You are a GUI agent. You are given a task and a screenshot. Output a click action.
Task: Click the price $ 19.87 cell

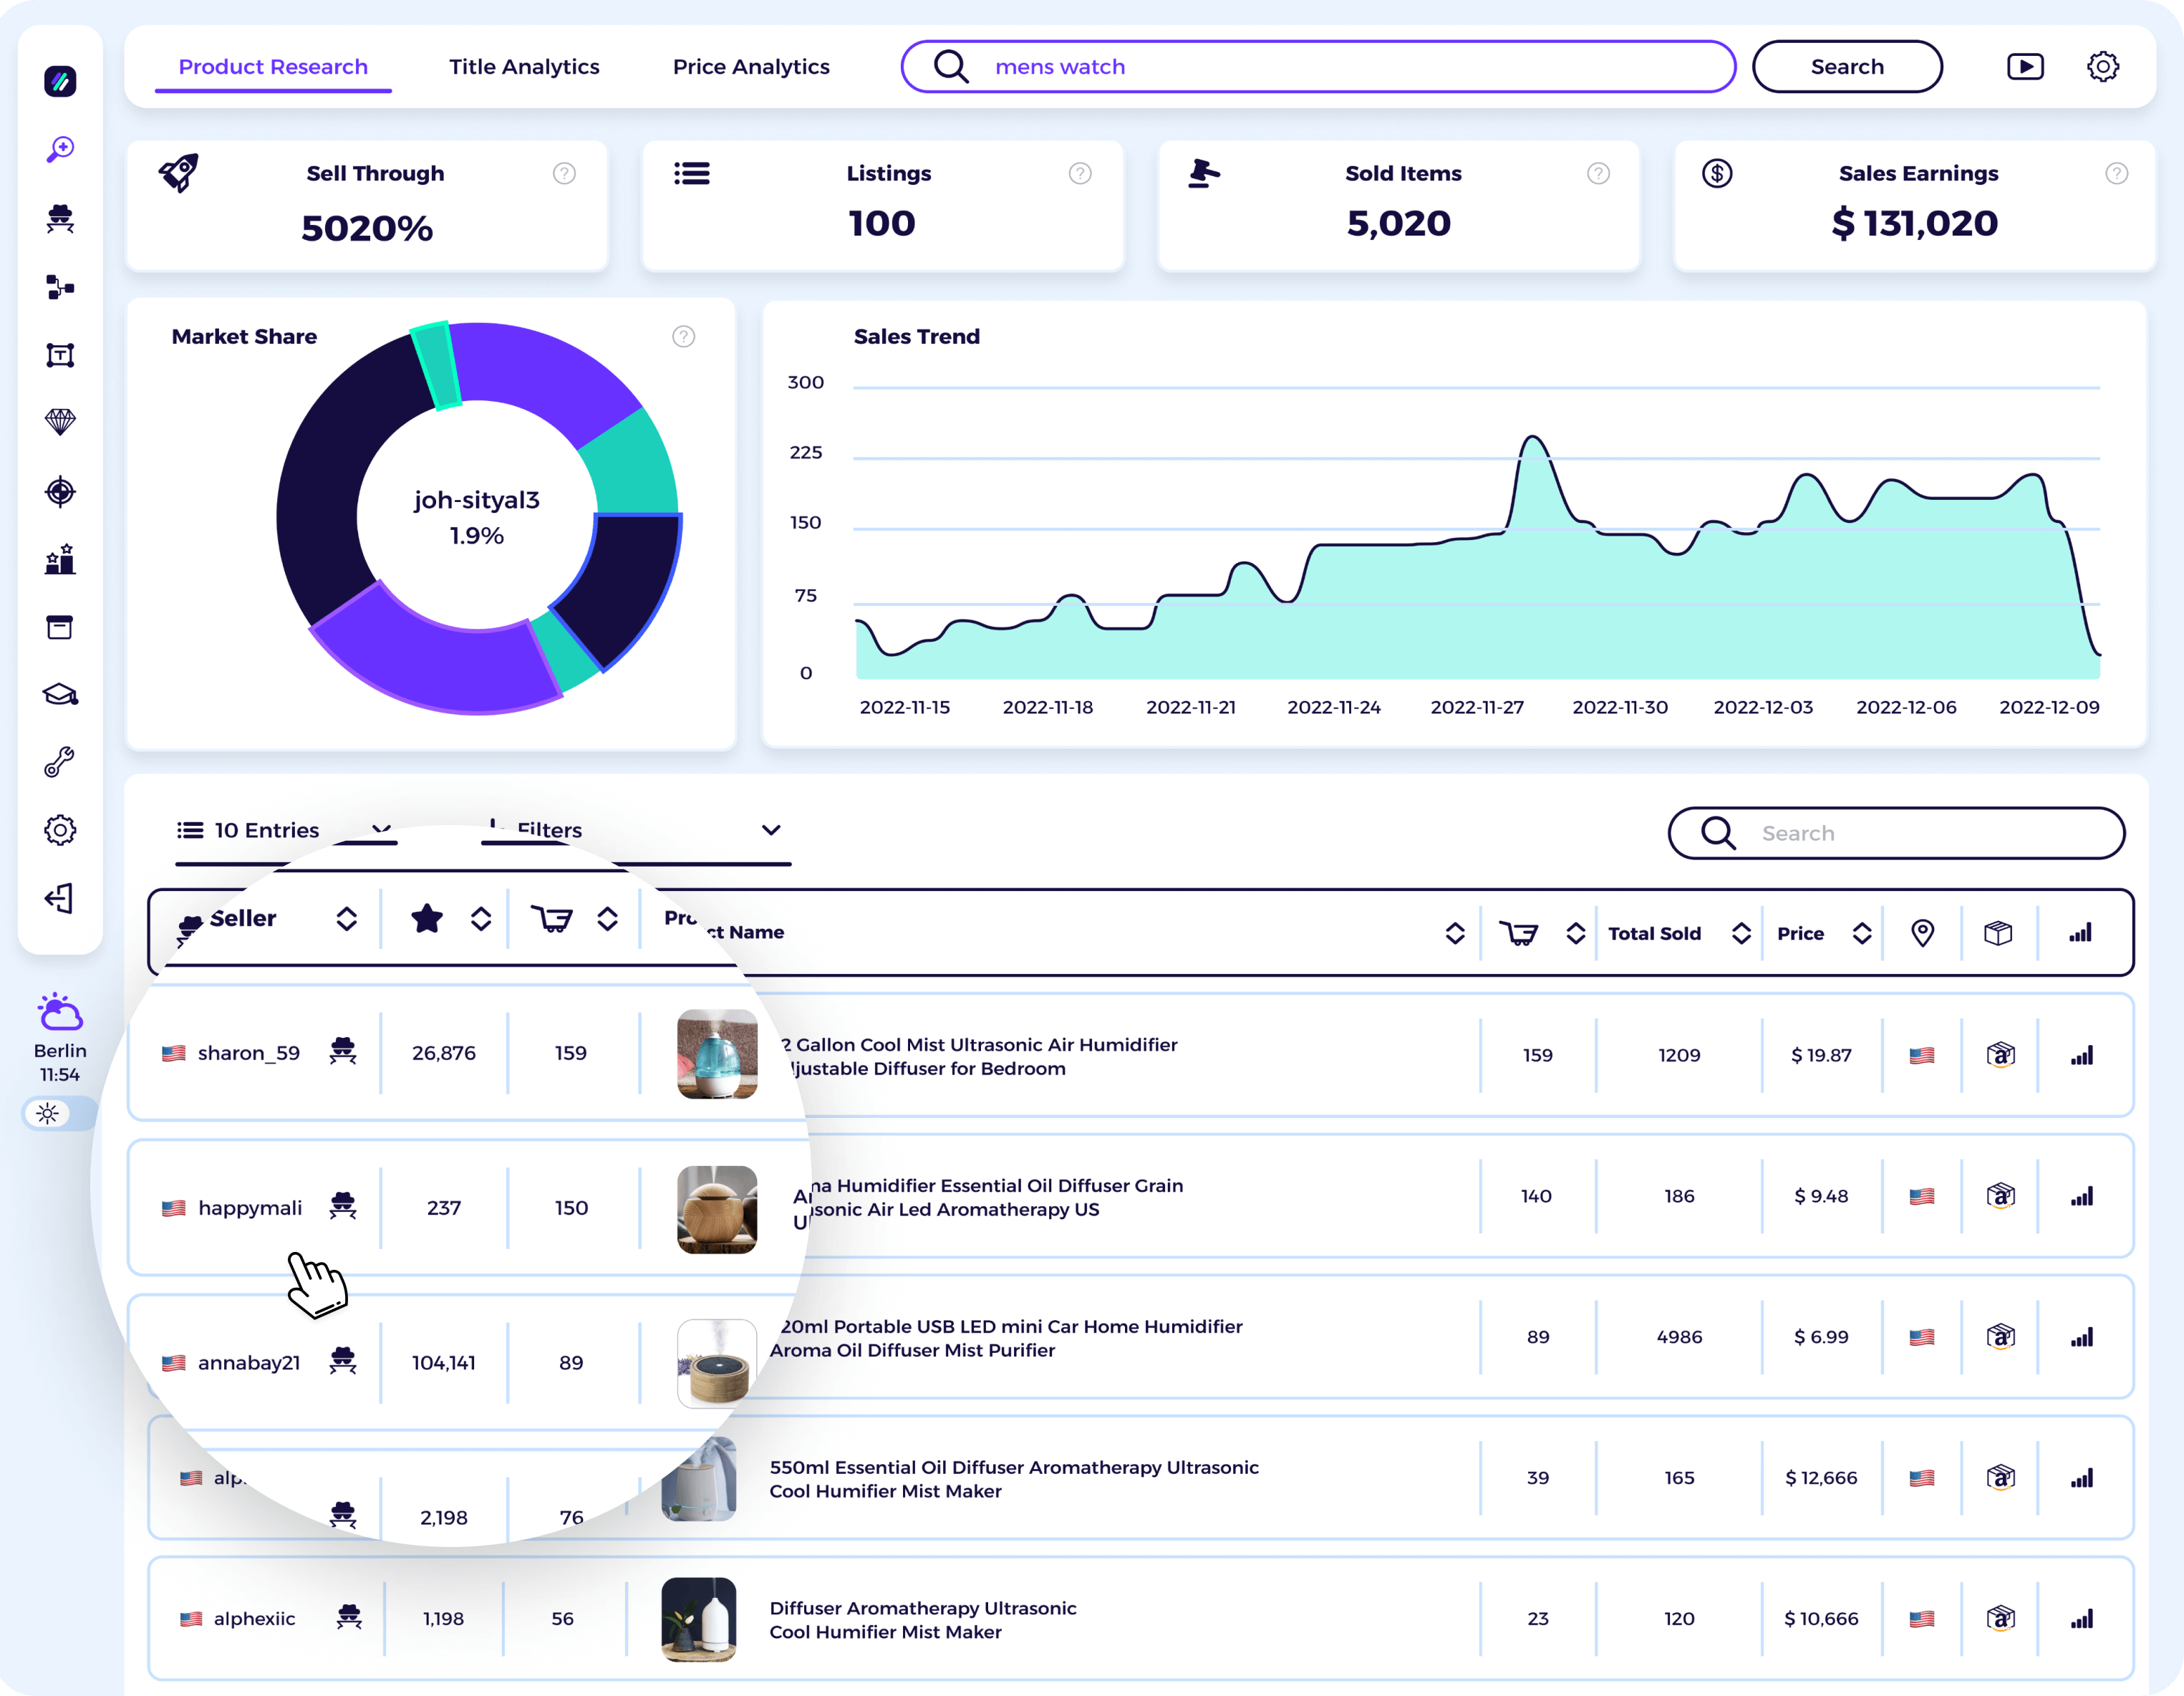coord(1821,1055)
